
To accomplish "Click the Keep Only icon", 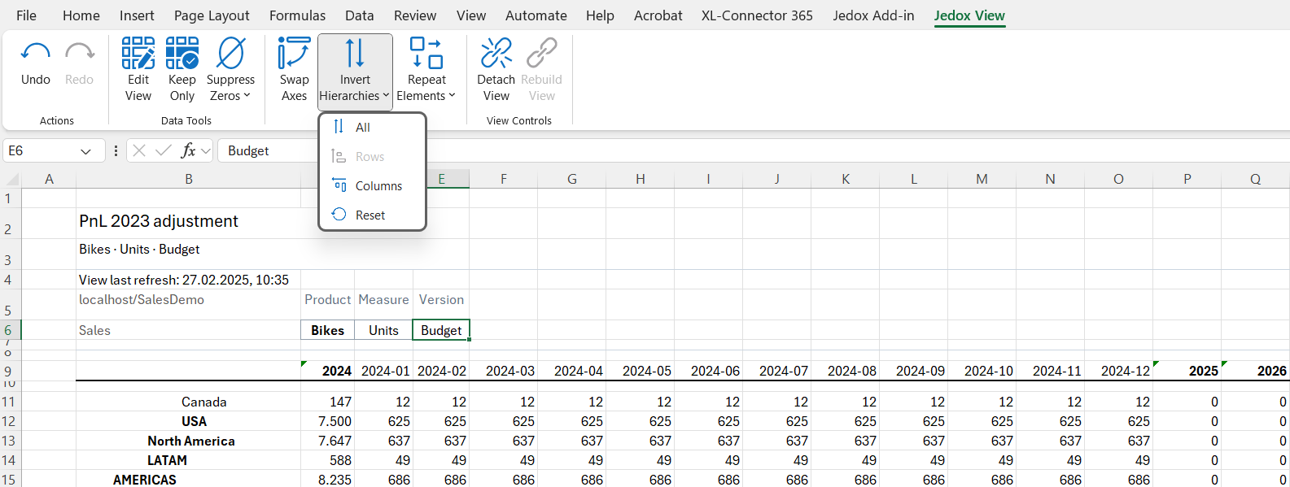I will tap(182, 54).
